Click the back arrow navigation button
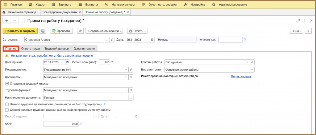Image resolution: width=316 pixels, height=135 pixels. click(7, 21)
